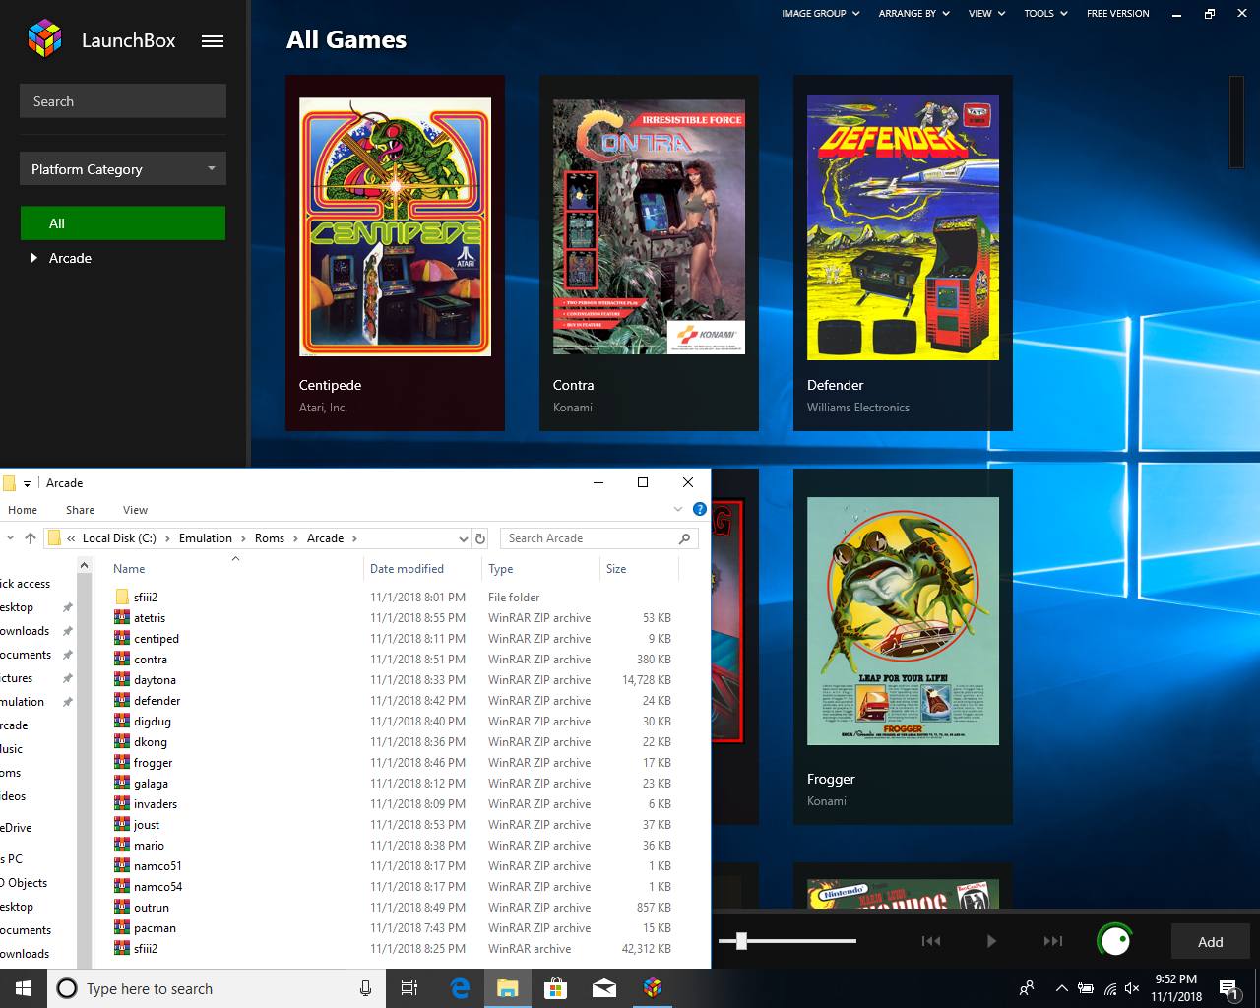Select the Defender game cover
The image size is (1260, 1008).
903,227
